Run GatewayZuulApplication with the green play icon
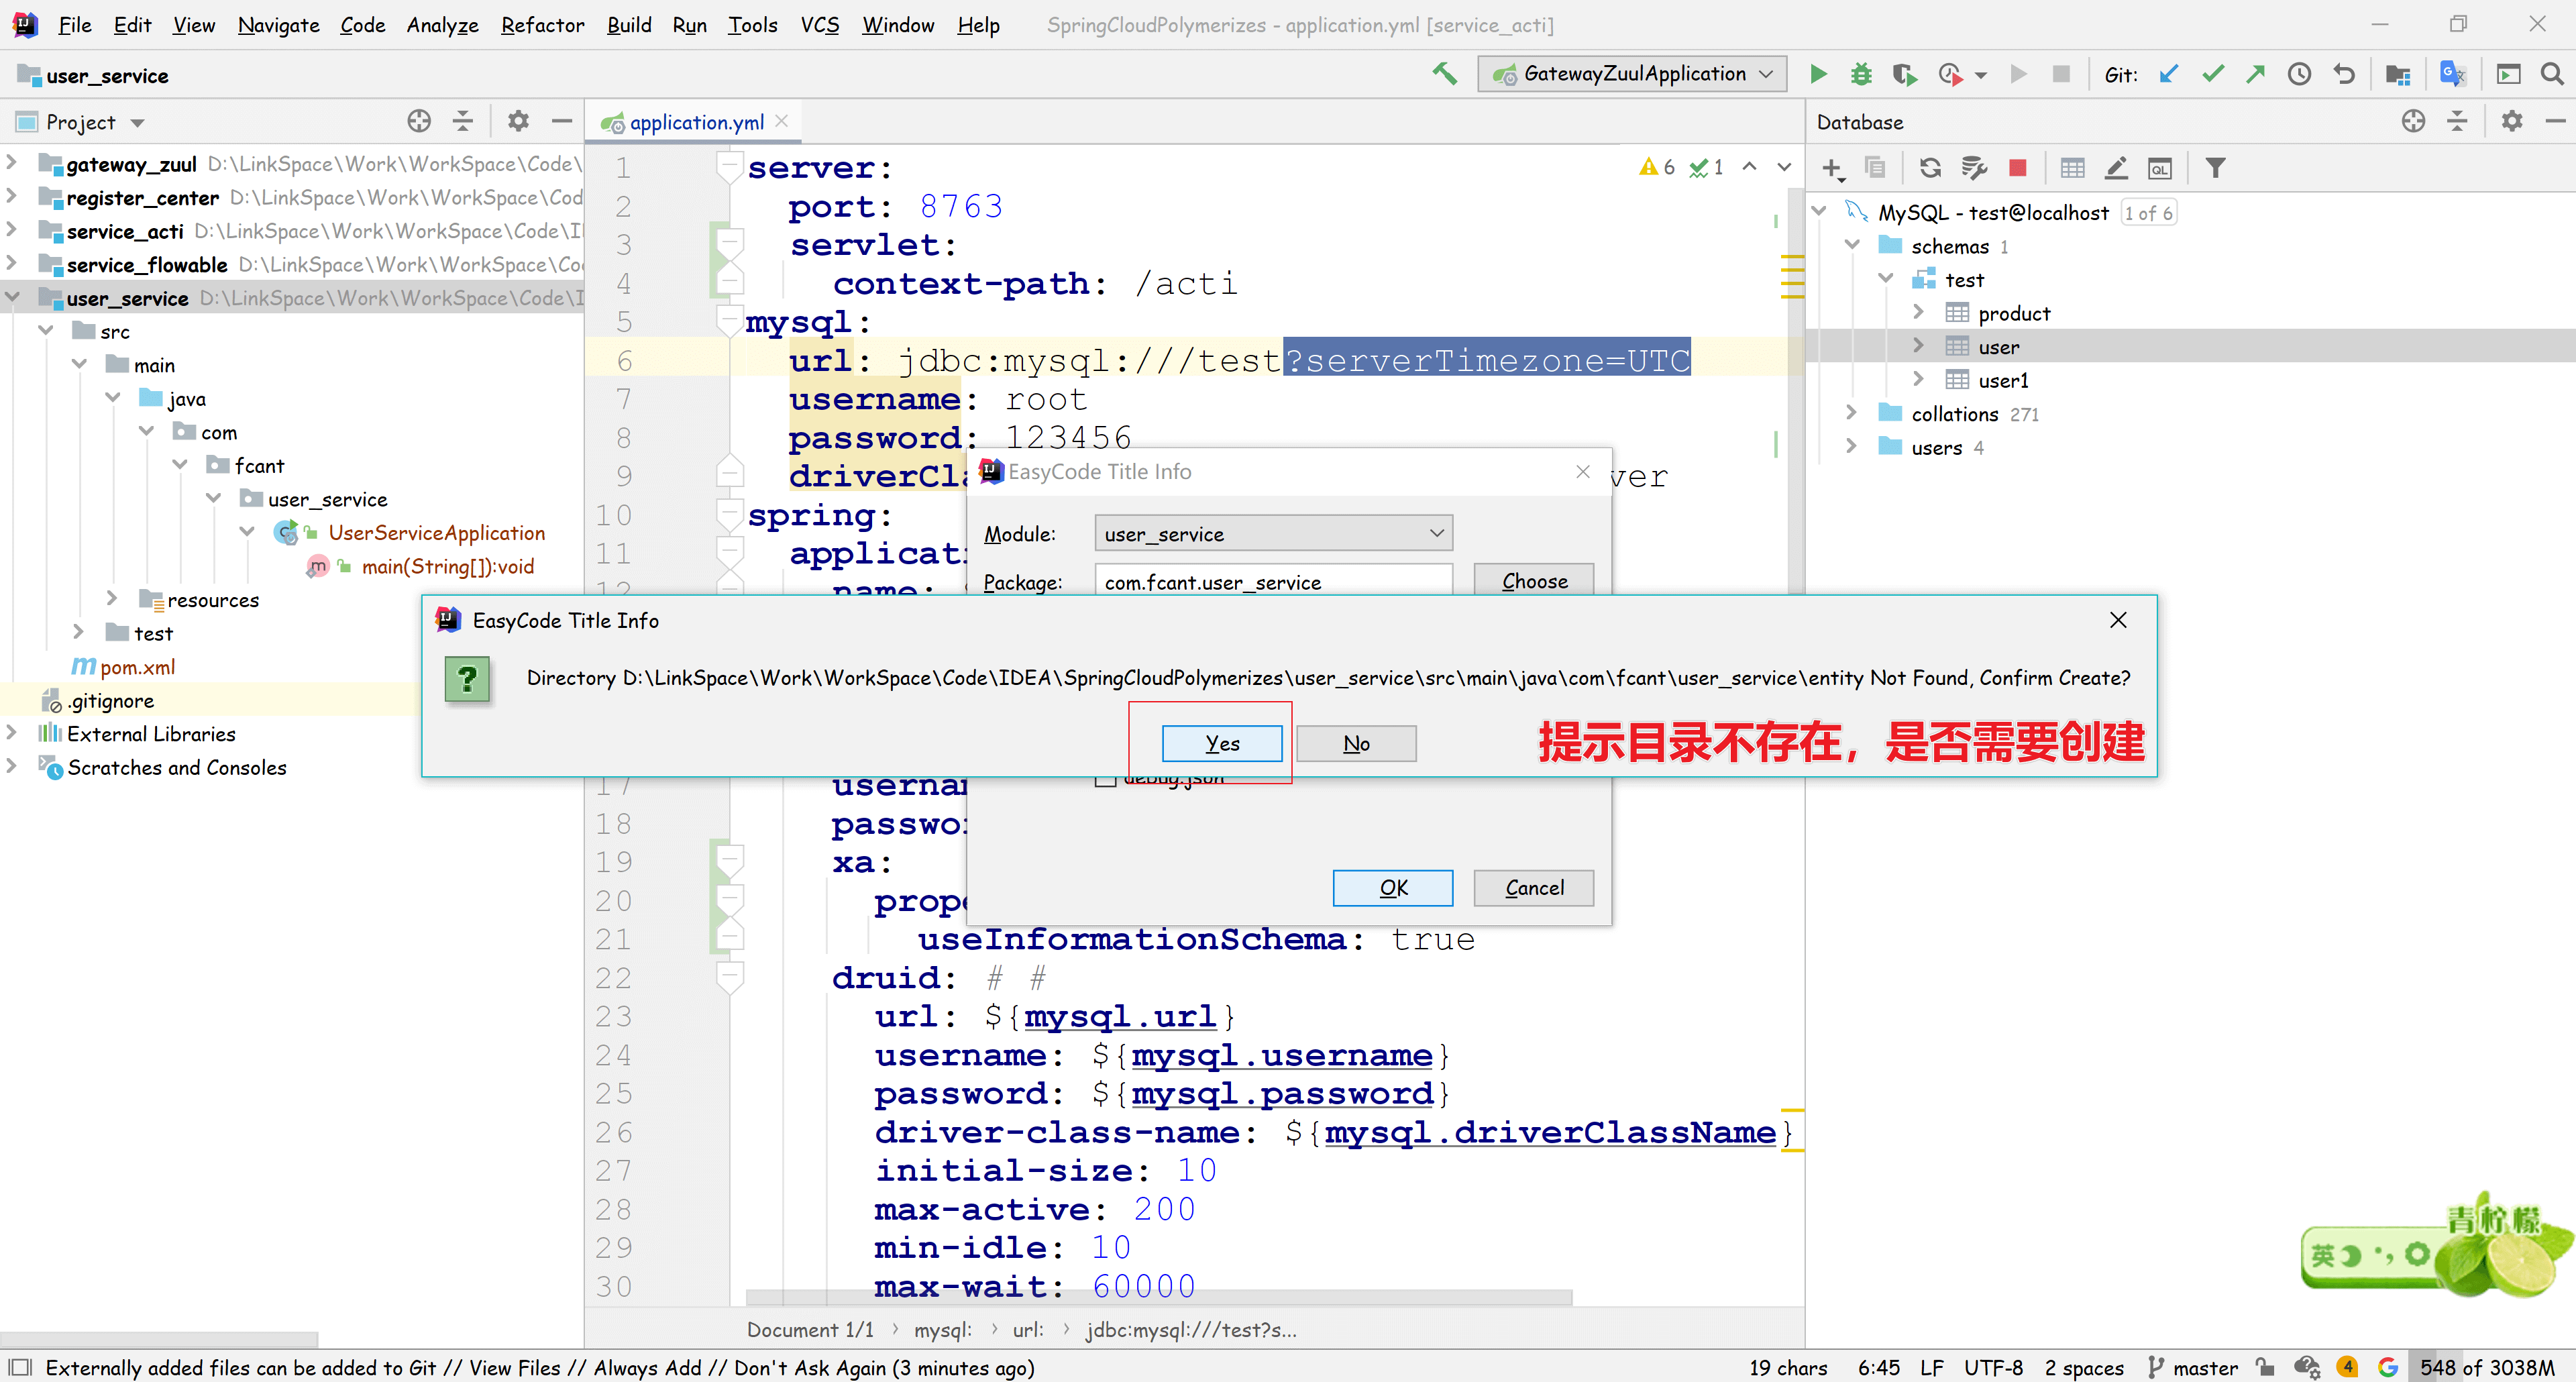 tap(1818, 74)
